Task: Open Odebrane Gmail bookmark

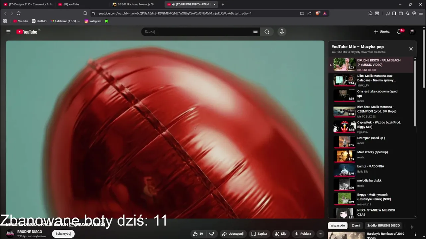Action: 65,21
